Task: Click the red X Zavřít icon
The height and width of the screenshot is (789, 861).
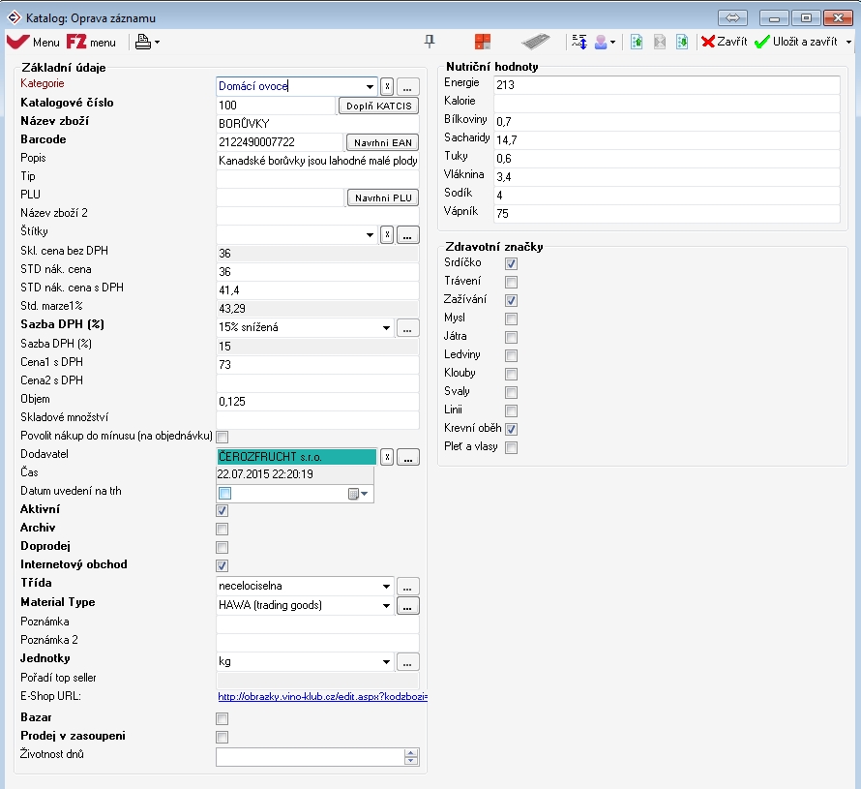Action: click(x=708, y=42)
